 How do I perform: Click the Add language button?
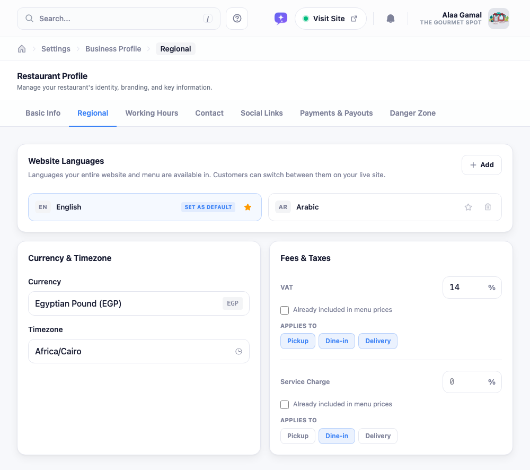[482, 165]
